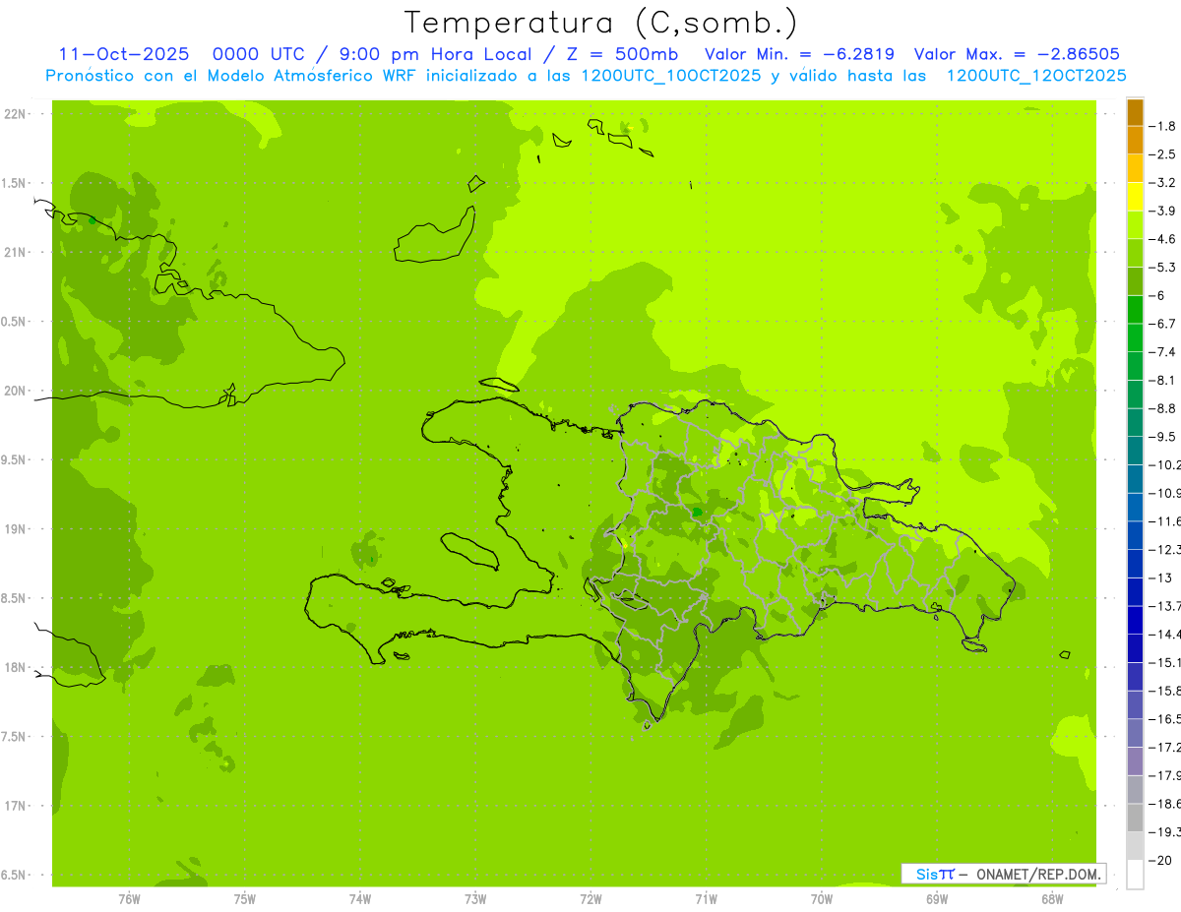Click the "Temperatura (C,somb.)" chart title
Image resolution: width=1181 pixels, height=912 pixels.
pos(600,22)
